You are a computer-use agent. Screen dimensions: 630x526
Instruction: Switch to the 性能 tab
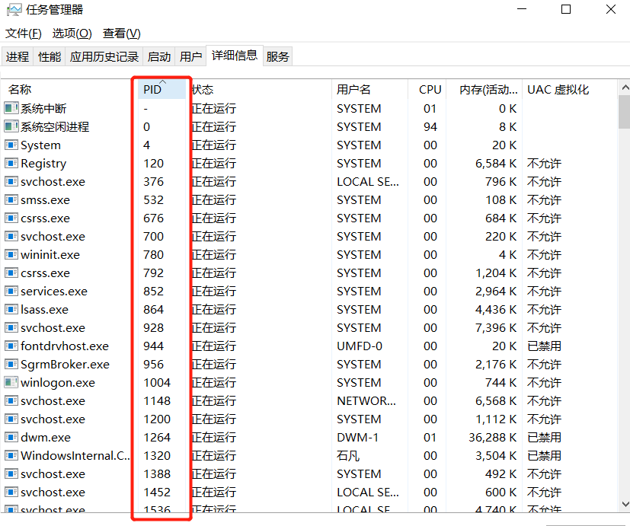[50, 57]
